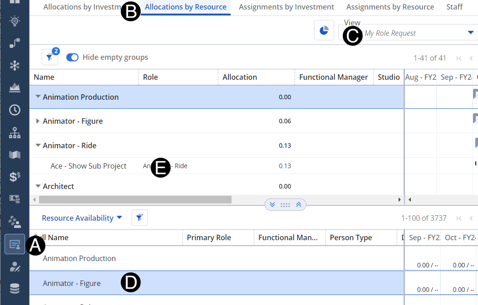Viewport: 478px width, 305px height.
Task: Open the roadmap route sidebar icon
Action: point(15,43)
